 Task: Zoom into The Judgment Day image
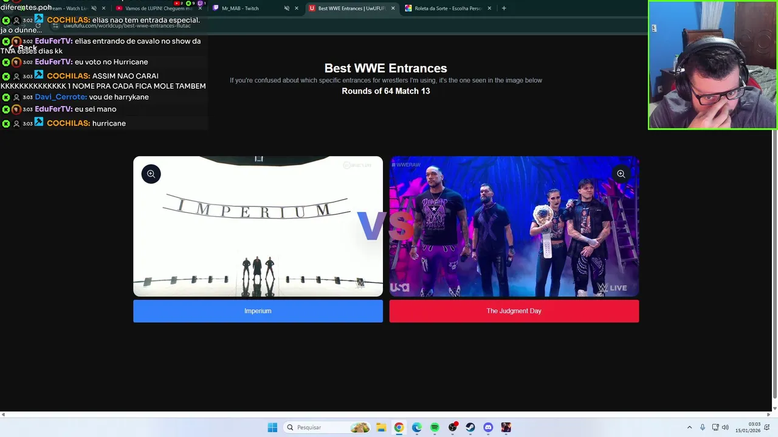coord(621,174)
